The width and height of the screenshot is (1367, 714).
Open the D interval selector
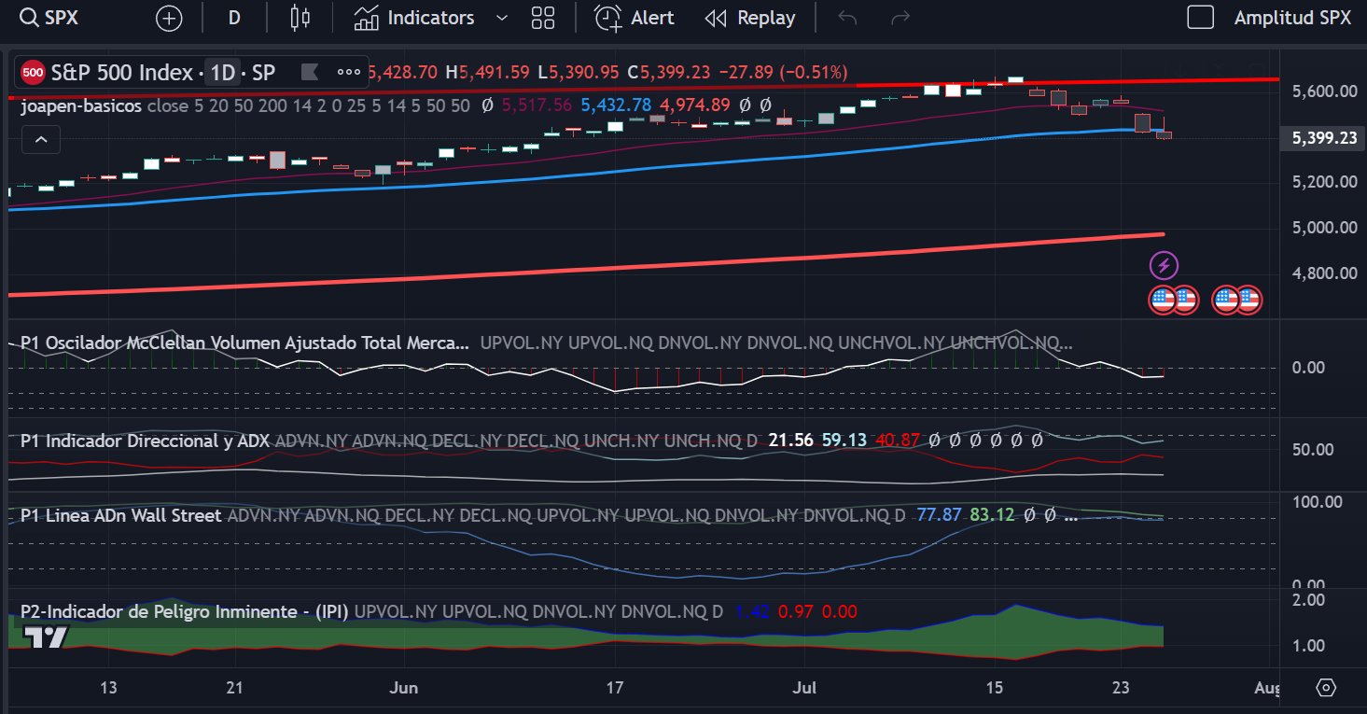click(234, 18)
